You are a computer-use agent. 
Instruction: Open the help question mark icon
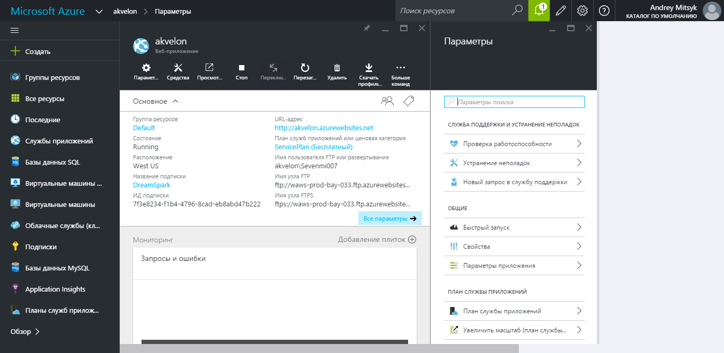coord(604,11)
